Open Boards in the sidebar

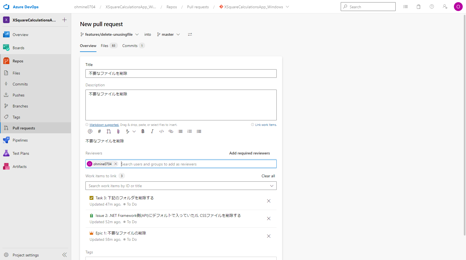pos(35,48)
